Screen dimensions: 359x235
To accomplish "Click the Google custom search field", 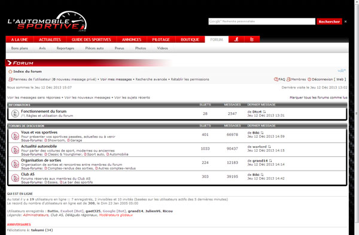I will tap(261, 21).
